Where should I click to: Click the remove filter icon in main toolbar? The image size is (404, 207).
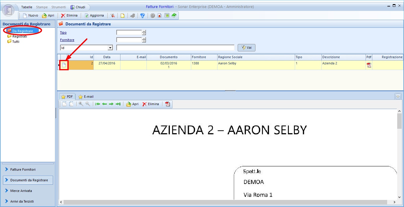click(x=113, y=16)
